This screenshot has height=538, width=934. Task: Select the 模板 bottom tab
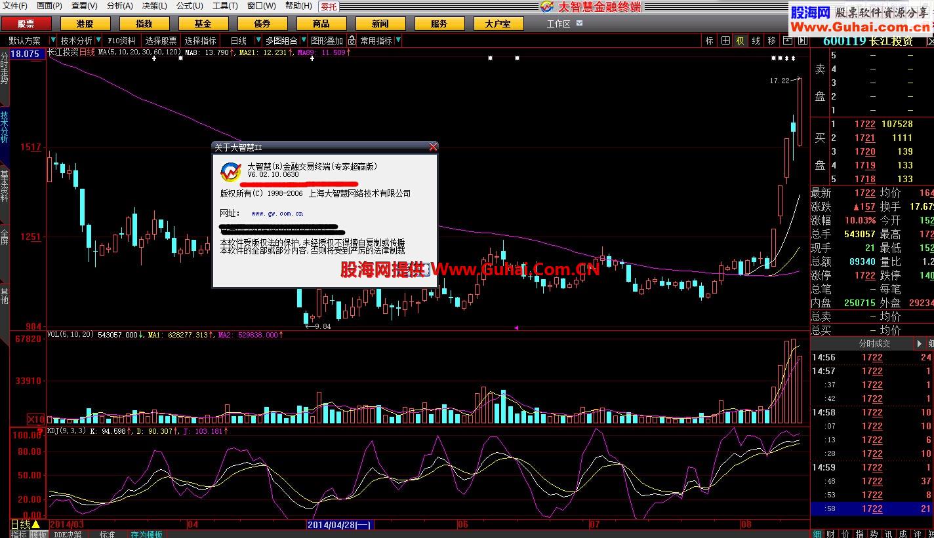click(x=39, y=534)
